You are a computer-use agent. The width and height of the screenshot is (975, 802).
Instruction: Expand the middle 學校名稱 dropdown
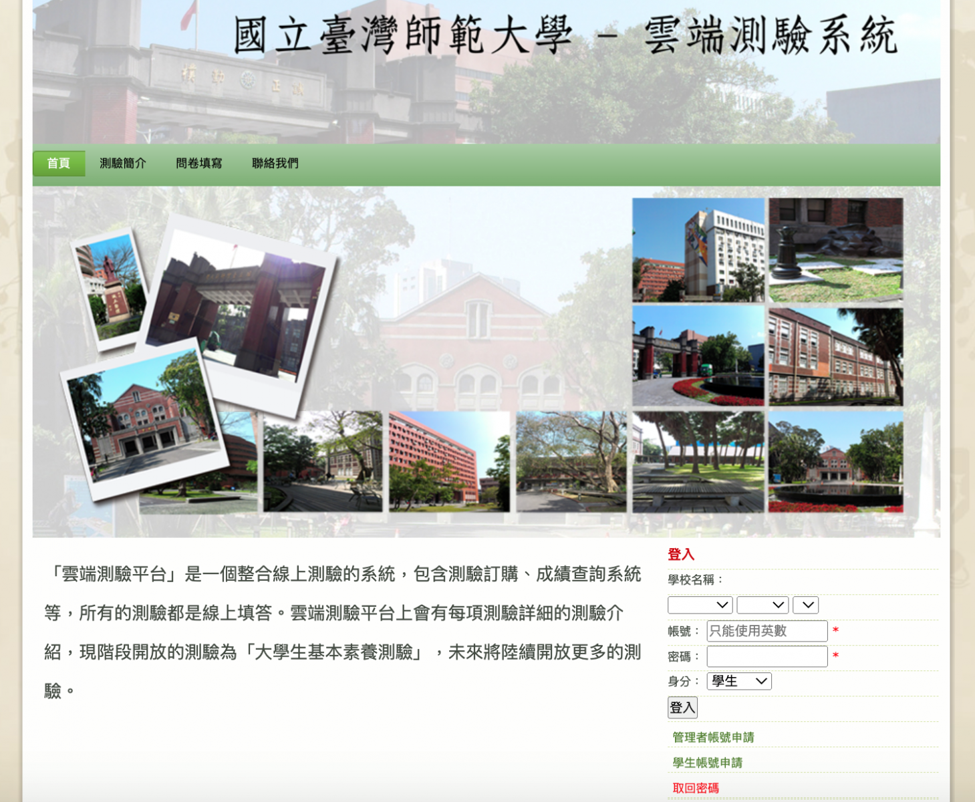tap(762, 605)
